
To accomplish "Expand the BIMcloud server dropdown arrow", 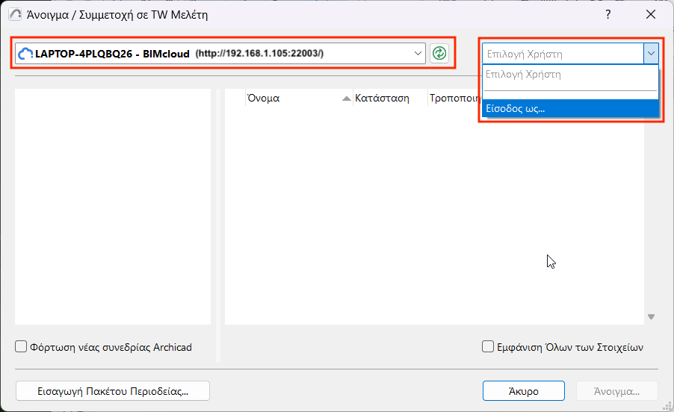I will coord(418,53).
